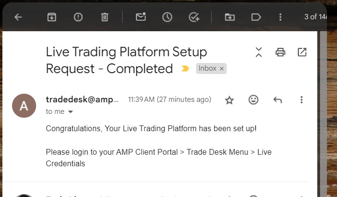Open the Labels icon menu
The width and height of the screenshot is (337, 197).
[x=256, y=17]
